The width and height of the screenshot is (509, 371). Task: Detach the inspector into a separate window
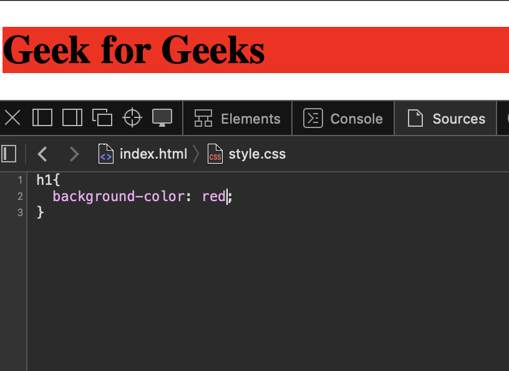click(102, 117)
